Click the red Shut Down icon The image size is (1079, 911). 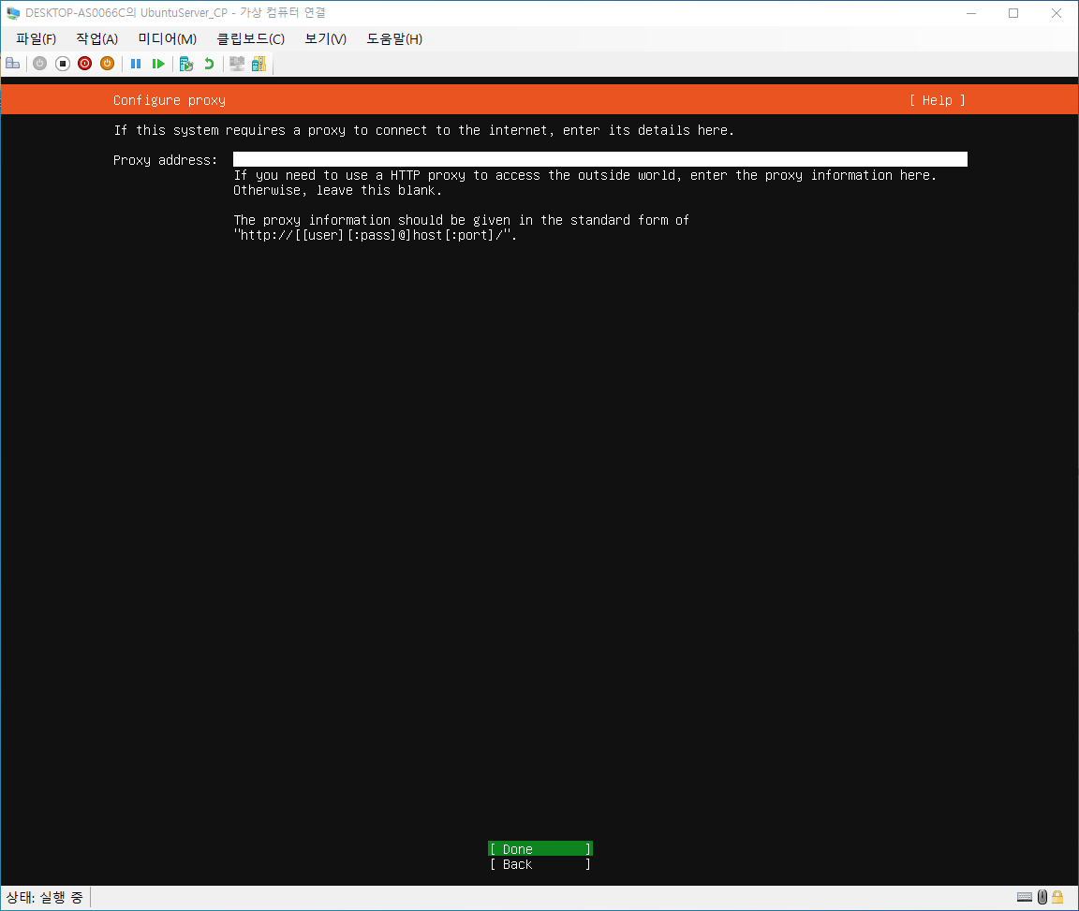click(84, 64)
